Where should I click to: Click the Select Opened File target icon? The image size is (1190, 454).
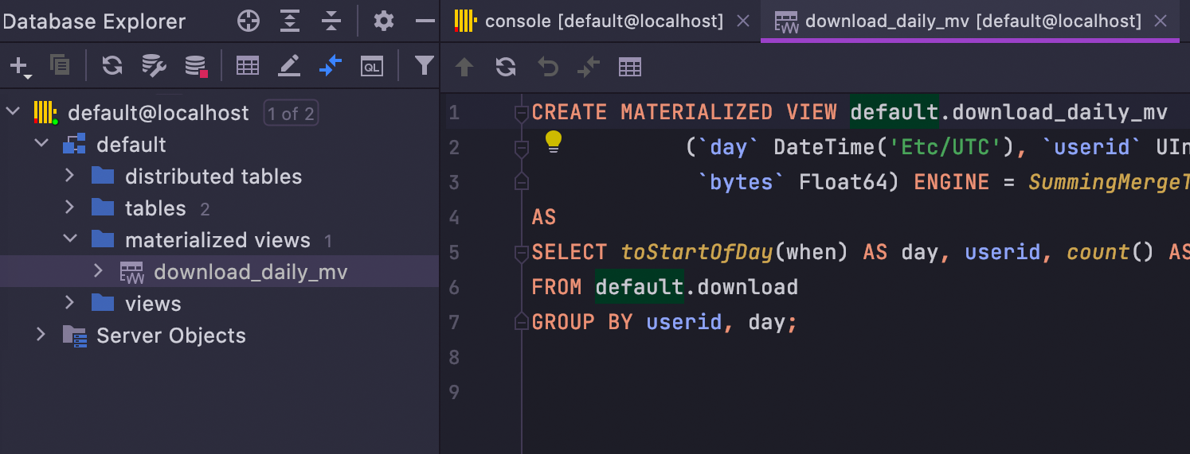point(249,21)
